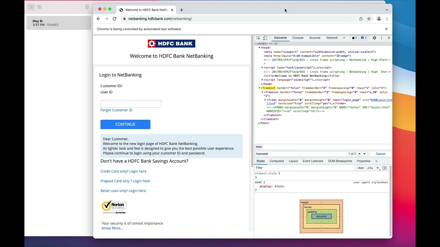Click the HDFC Bank logo
The height and width of the screenshot is (247, 440).
pyautogui.click(x=172, y=44)
